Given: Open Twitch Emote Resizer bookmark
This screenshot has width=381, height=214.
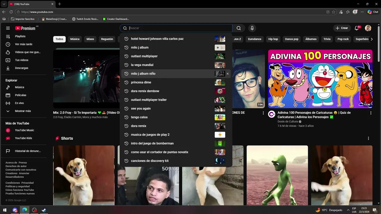Looking at the screenshot, I should click(85, 19).
